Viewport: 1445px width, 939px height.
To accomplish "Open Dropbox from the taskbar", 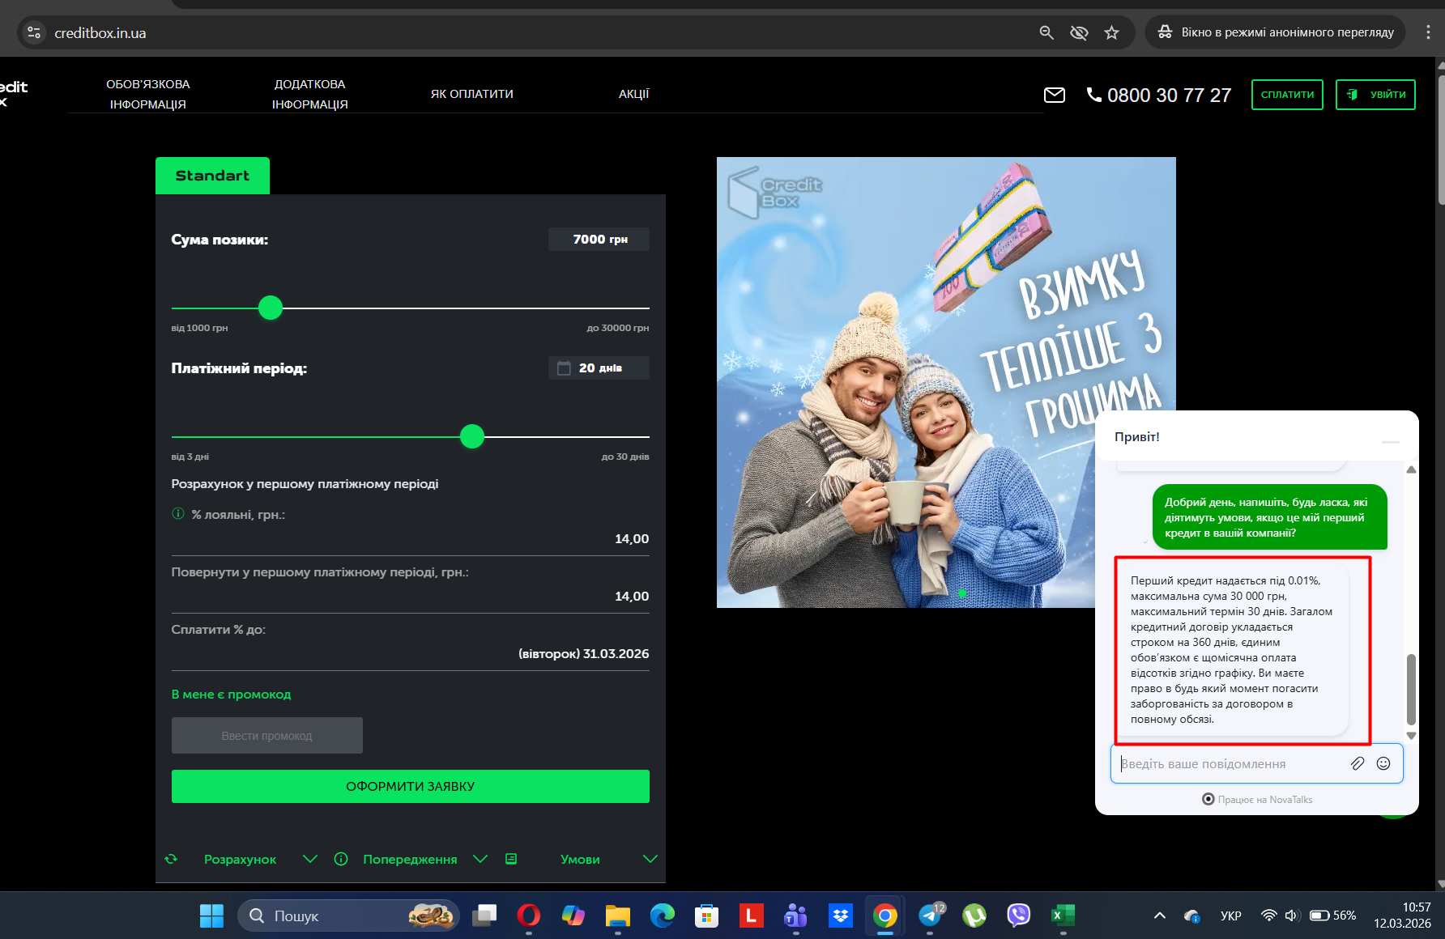I will pyautogui.click(x=841, y=916).
